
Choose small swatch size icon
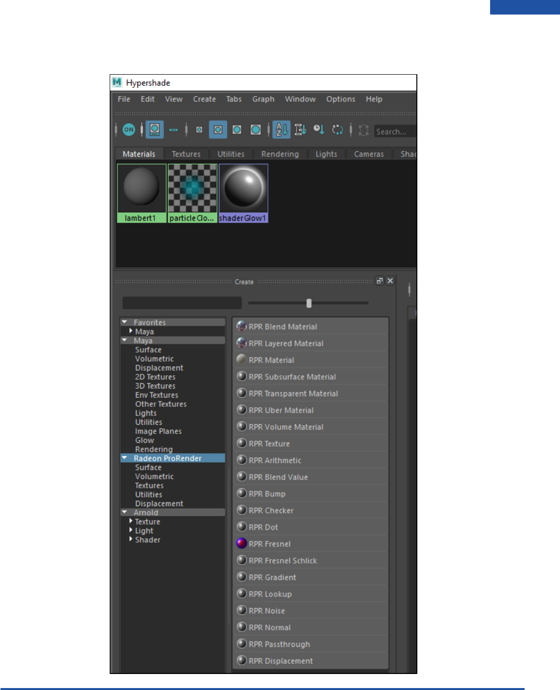[199, 129]
